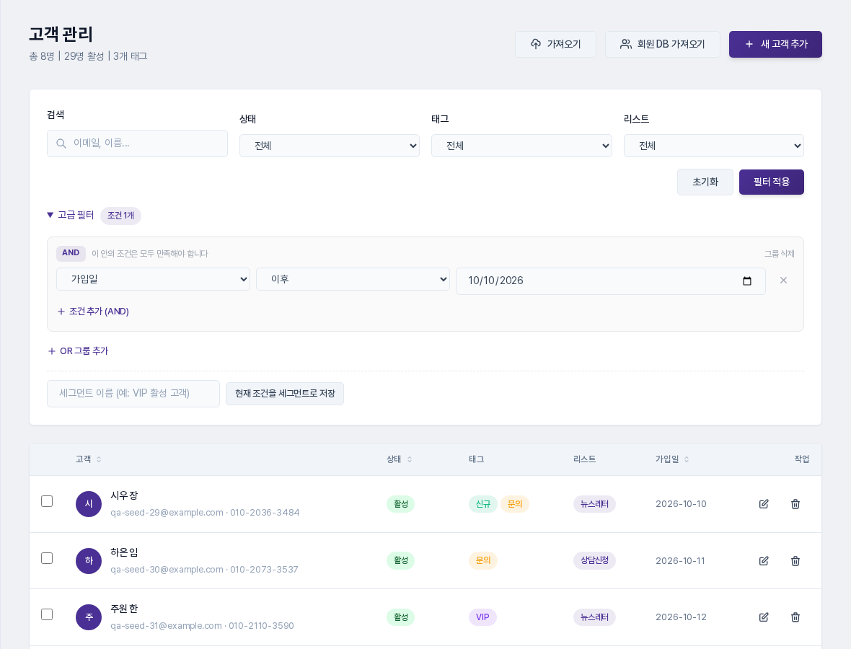Image resolution: width=851 pixels, height=649 pixels.
Task: Click the 회원 DB 가져오기 button
Action: [x=663, y=44]
